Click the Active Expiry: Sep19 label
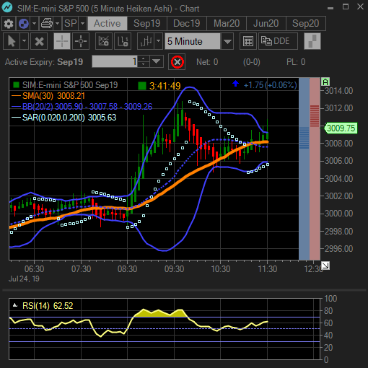This screenshot has width=368, height=368. point(44,62)
